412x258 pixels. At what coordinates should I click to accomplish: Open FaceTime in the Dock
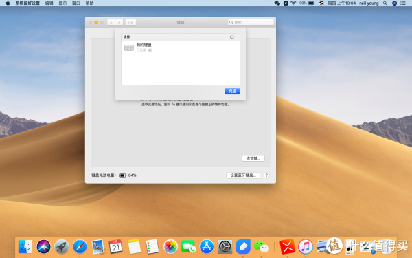(189, 247)
